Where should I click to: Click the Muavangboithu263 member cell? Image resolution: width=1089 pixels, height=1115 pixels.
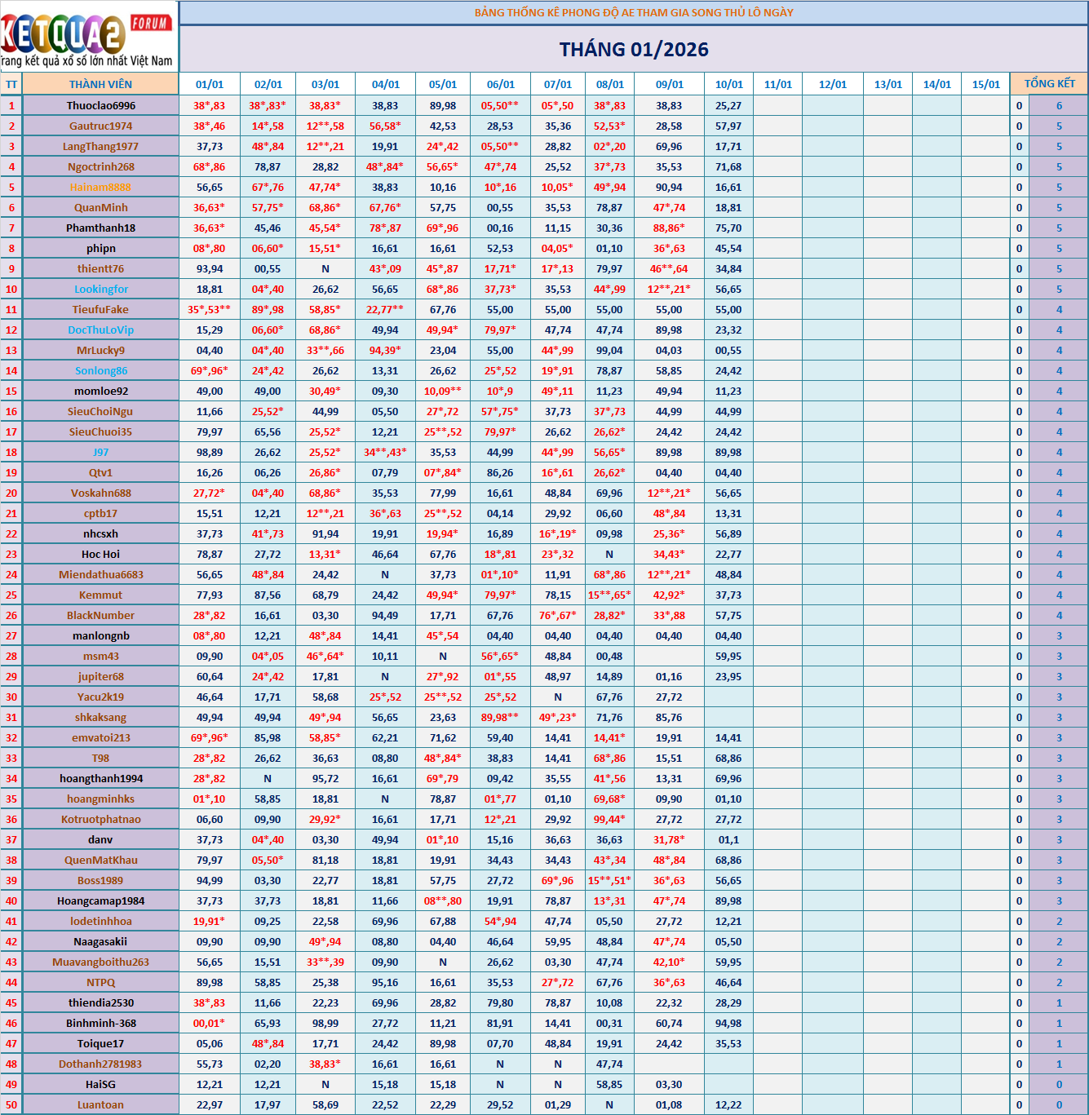coord(100,962)
